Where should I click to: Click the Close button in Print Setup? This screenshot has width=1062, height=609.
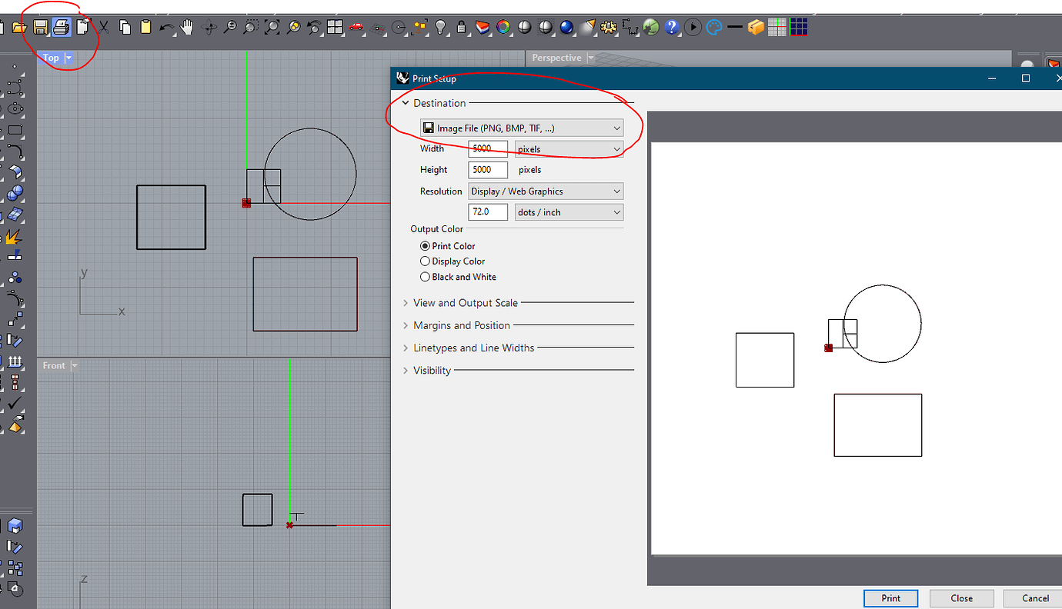click(961, 597)
